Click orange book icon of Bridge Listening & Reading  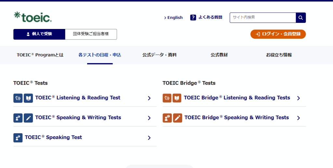click(177, 98)
